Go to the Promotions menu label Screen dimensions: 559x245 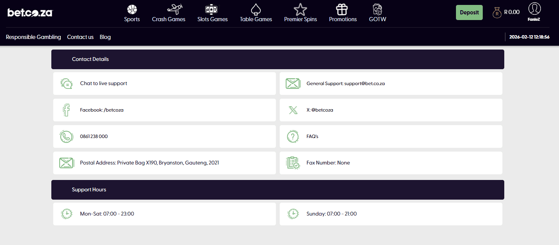pos(343,19)
